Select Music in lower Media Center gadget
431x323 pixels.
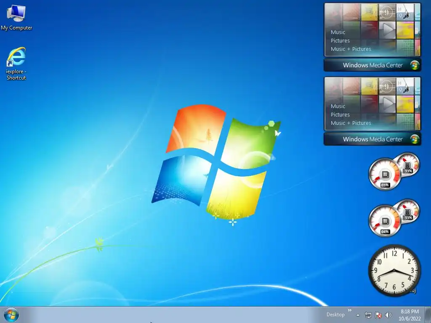coord(338,106)
